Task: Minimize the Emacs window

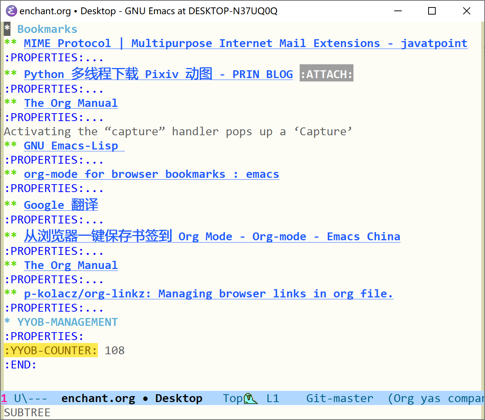Action: [398, 11]
